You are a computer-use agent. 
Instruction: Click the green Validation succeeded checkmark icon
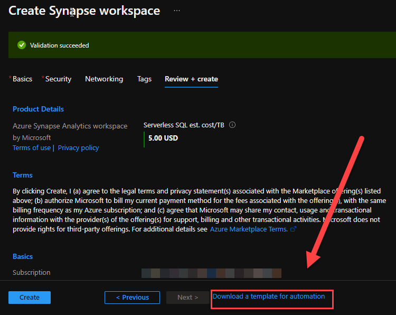coord(22,45)
